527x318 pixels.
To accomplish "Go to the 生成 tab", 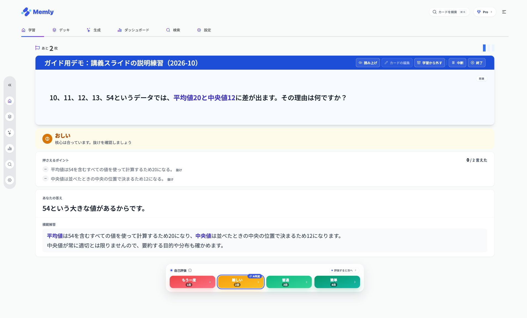I will coord(94,30).
